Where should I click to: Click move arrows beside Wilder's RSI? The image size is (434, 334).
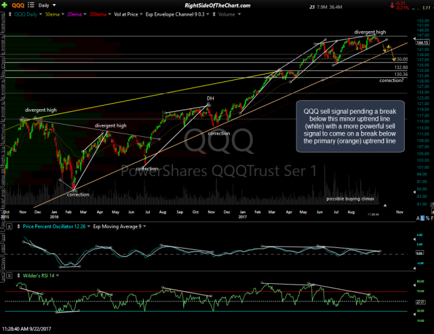(18, 276)
